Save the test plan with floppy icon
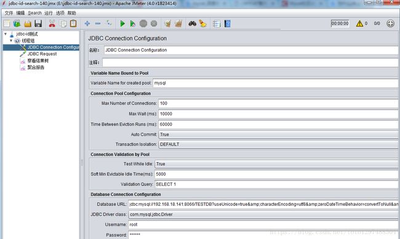The image size is (400, 239). (38, 24)
